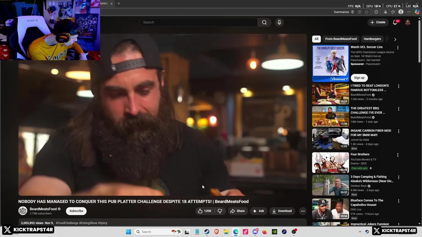The height and width of the screenshot is (237, 422).
Task: Open options for Insane Carbon Fiber Mod video
Action: 399,131
